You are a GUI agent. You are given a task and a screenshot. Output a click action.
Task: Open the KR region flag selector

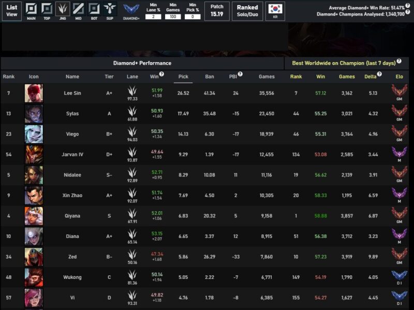[275, 10]
